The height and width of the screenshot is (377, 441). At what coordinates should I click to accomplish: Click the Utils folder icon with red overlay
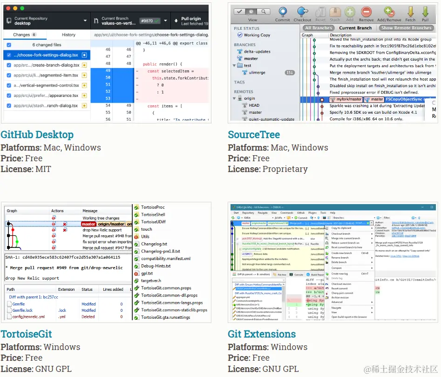pos(136,237)
